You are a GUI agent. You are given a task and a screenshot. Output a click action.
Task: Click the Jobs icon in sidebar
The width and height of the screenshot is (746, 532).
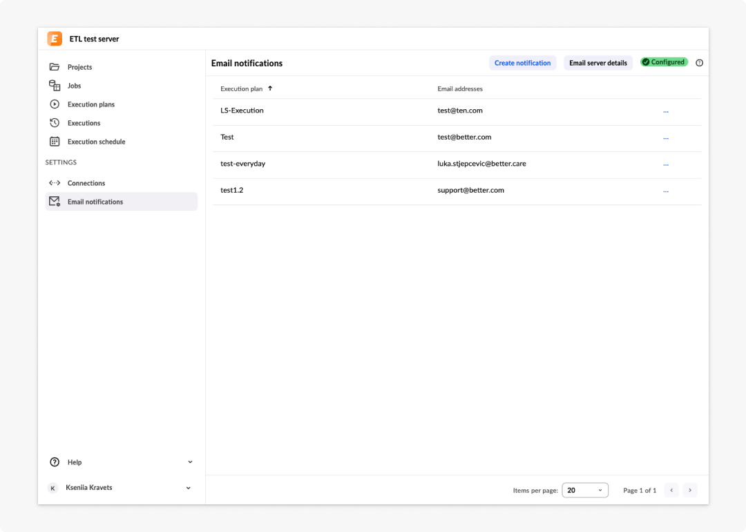coord(55,85)
